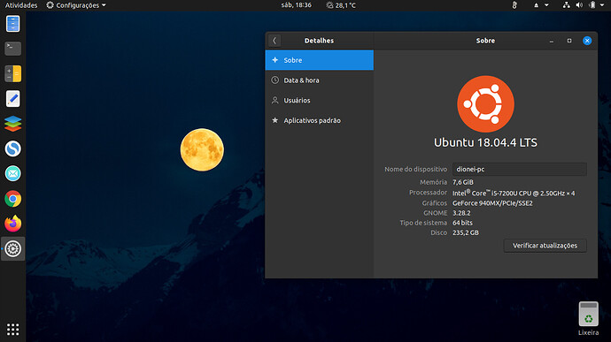Open the text editor dock icon

13,98
